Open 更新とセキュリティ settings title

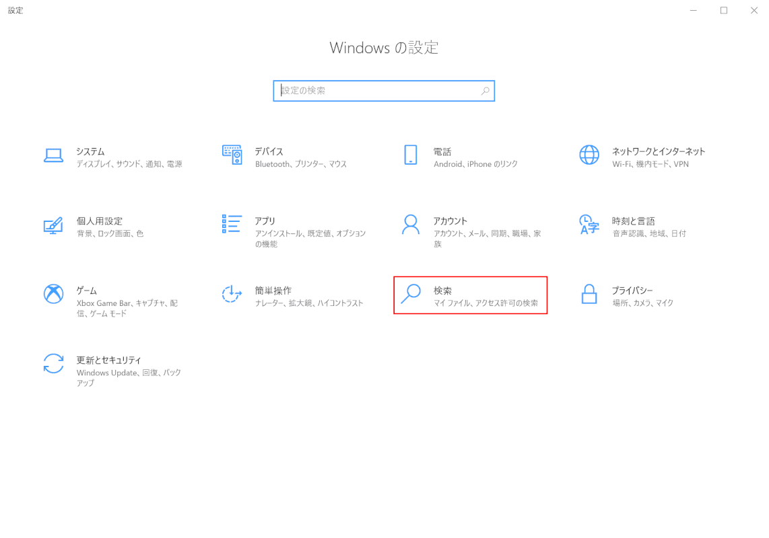108,360
